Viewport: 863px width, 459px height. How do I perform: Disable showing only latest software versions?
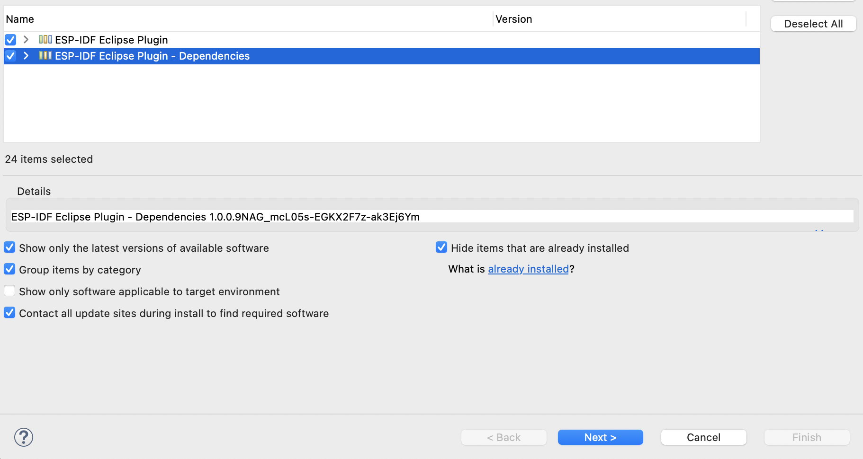(9, 247)
